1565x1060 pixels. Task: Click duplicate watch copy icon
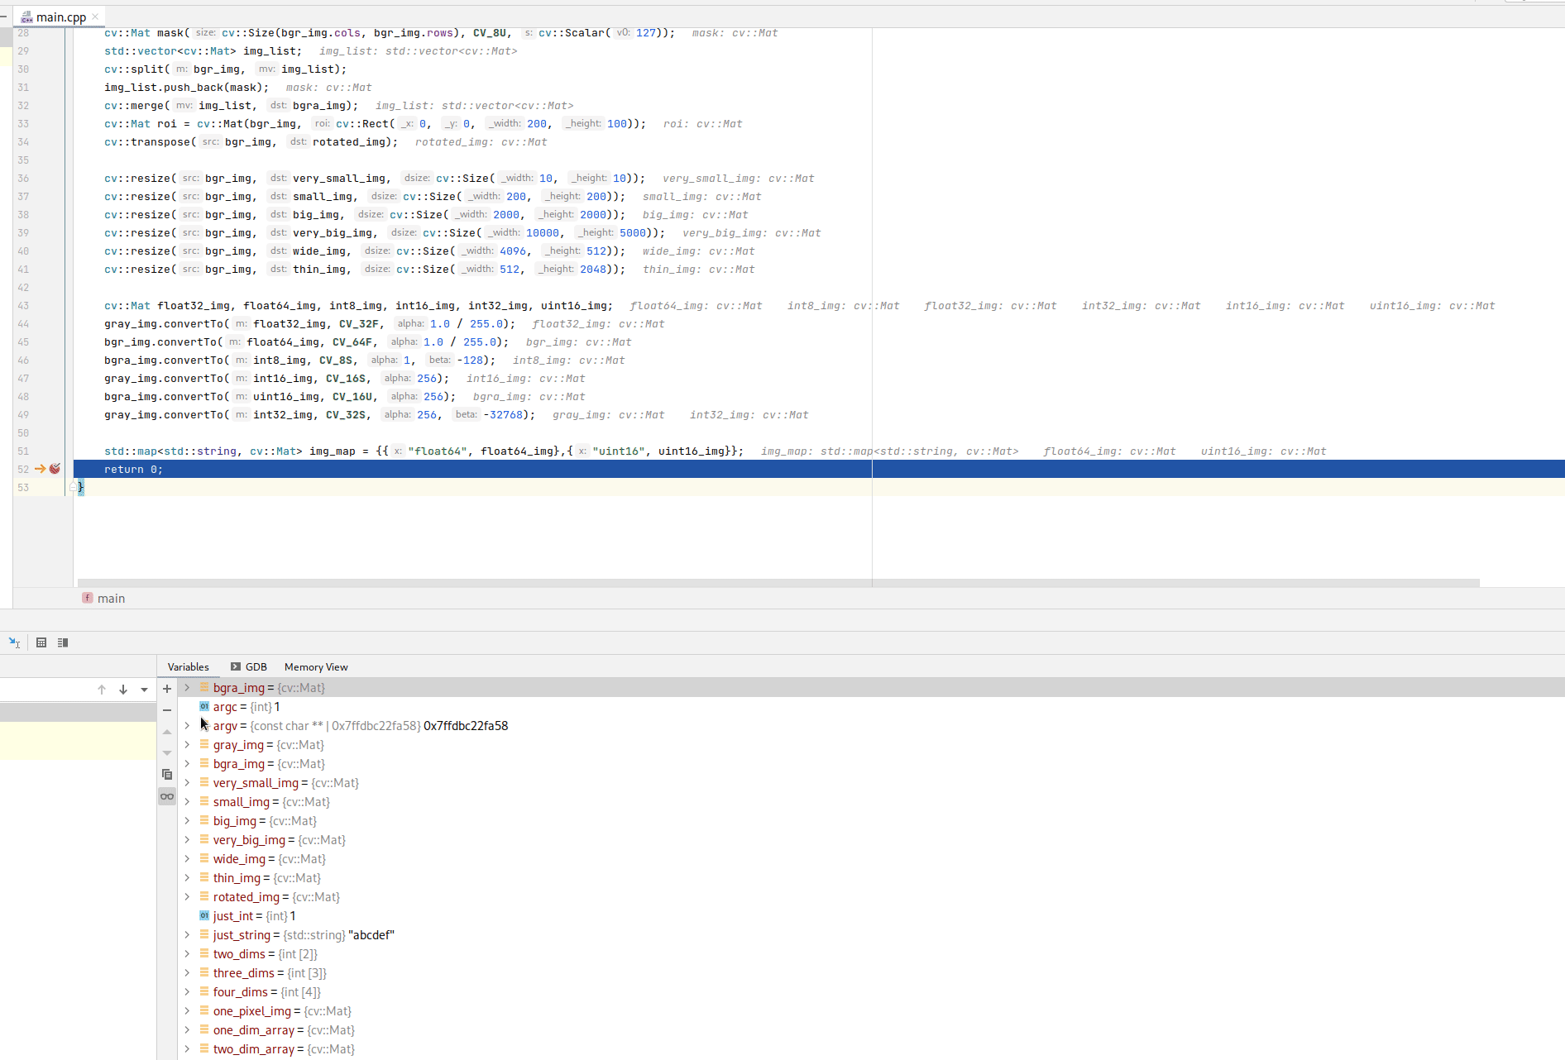[167, 775]
